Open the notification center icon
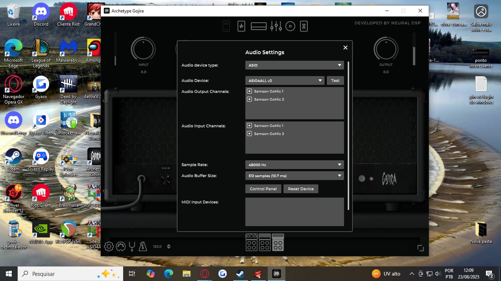 [x=489, y=274]
